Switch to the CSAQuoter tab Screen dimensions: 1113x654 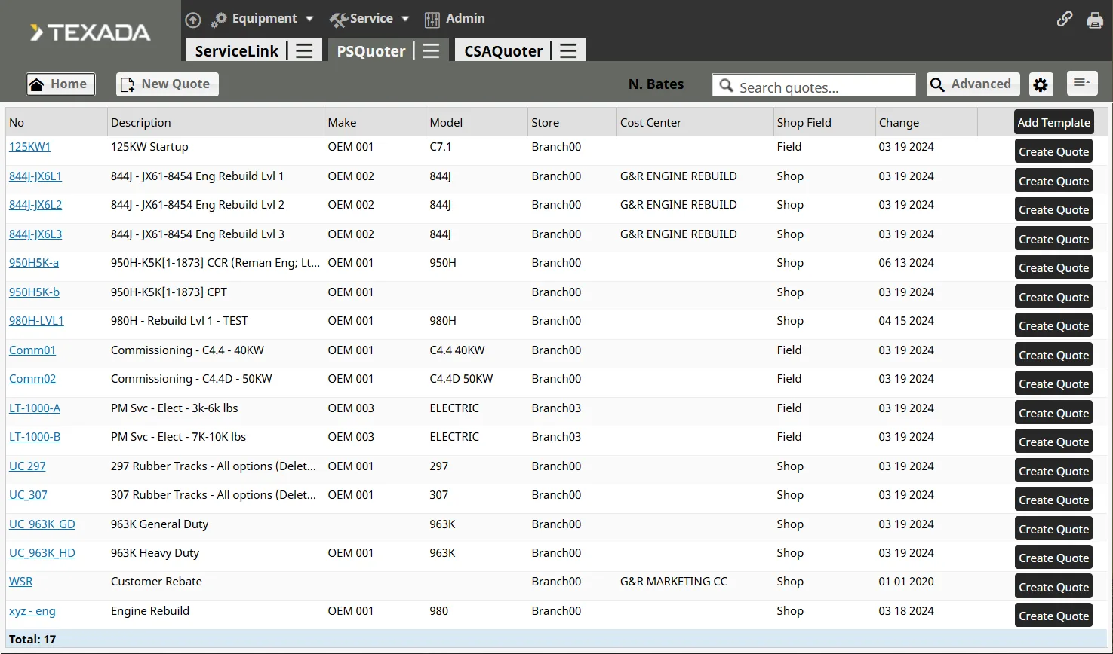click(503, 50)
